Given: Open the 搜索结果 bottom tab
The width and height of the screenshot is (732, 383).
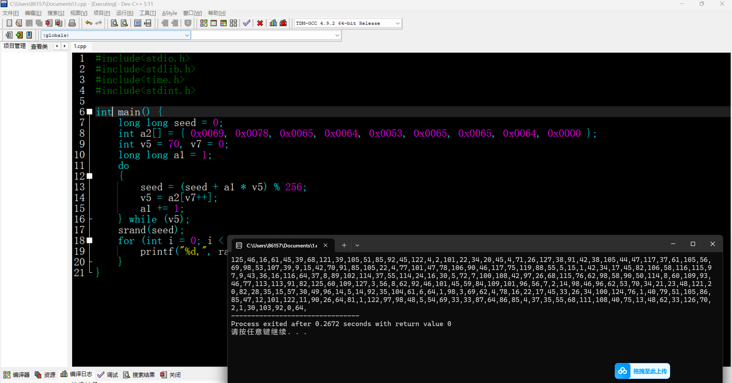Looking at the screenshot, I should 139,375.
